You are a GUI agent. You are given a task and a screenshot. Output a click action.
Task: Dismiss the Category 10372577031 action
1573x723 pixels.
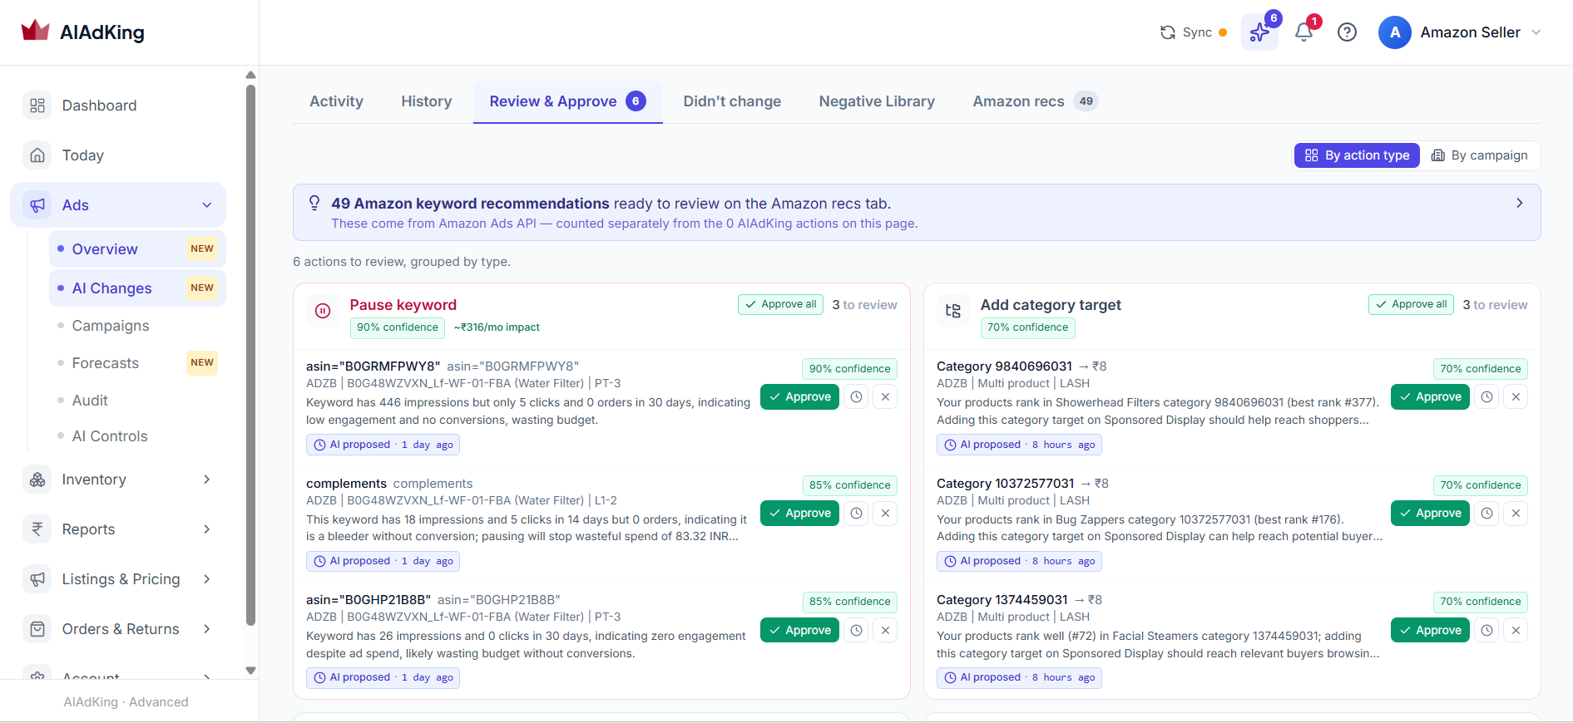pyautogui.click(x=1516, y=514)
